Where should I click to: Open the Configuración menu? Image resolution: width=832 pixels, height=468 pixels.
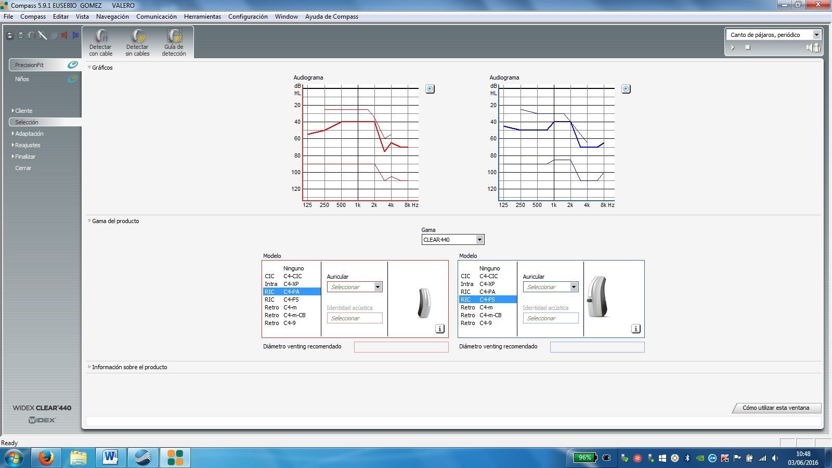248,17
